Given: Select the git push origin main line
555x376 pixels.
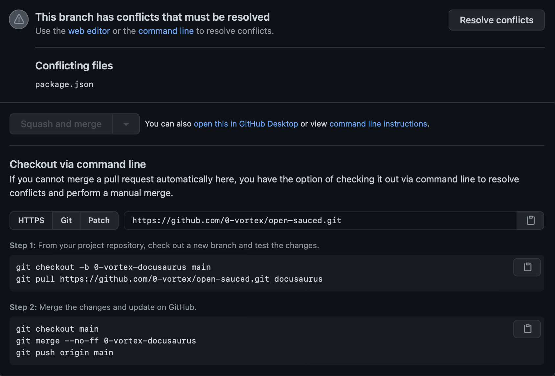Looking at the screenshot, I should (64, 352).
